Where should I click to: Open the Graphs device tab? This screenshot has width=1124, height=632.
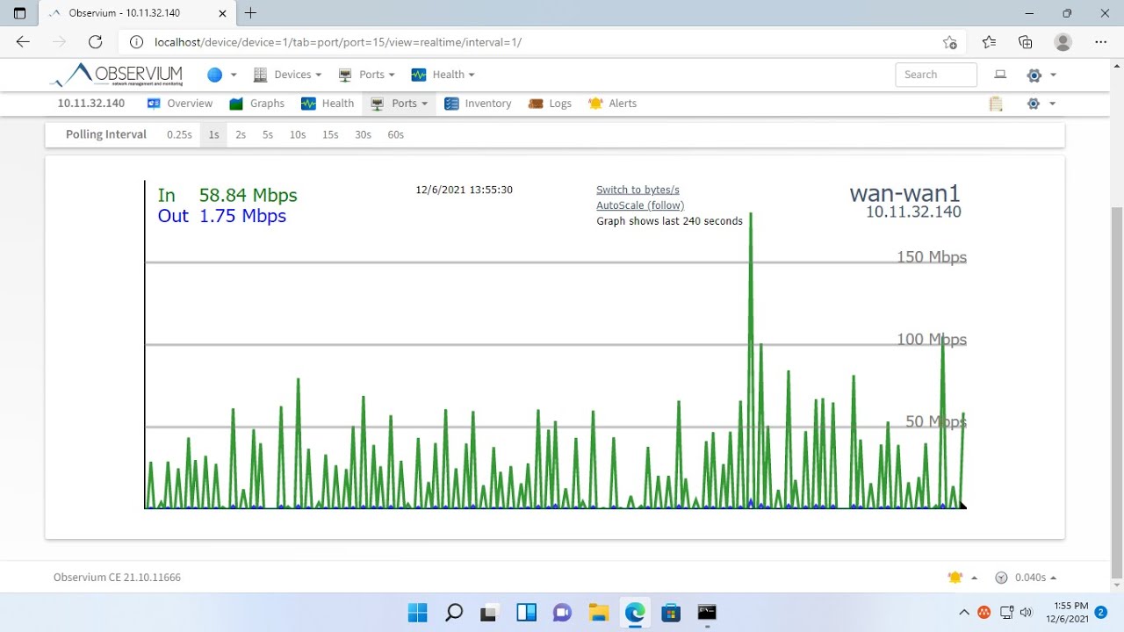click(x=257, y=104)
